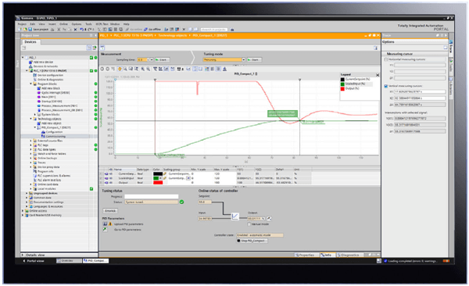Click the Save project toolbar icon

pos(30,30)
